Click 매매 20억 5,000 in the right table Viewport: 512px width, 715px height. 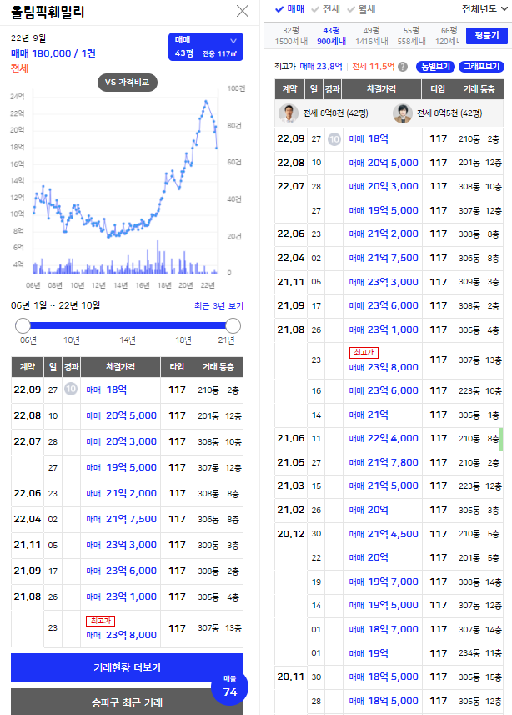384,163
